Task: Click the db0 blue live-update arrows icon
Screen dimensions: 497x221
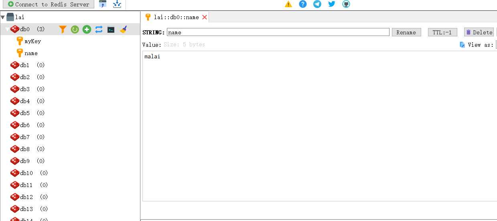Action: coord(99,29)
